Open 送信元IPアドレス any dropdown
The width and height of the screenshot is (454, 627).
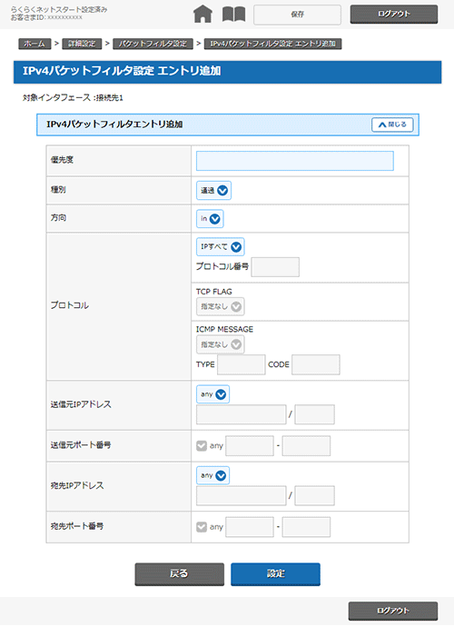(212, 394)
